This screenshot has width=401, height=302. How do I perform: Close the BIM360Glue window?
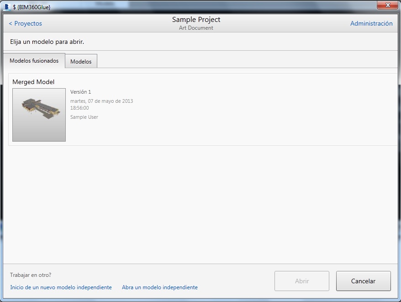[x=387, y=5]
